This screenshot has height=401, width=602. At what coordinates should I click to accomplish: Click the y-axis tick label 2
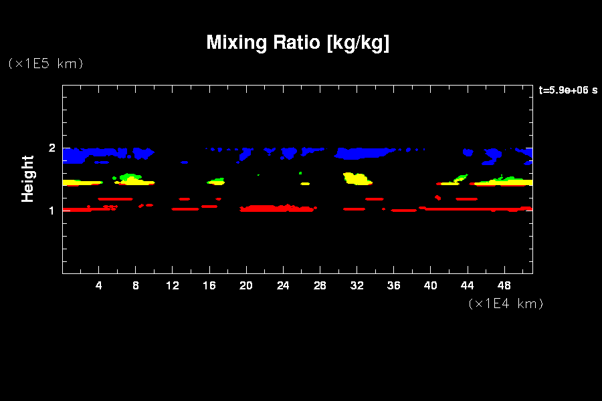[x=51, y=148]
